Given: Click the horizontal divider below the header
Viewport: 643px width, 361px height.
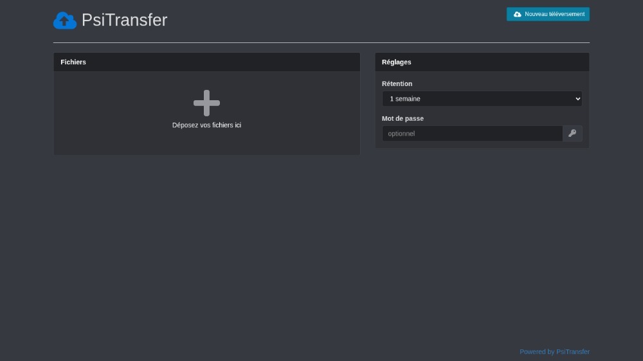Looking at the screenshot, I should pos(321,42).
